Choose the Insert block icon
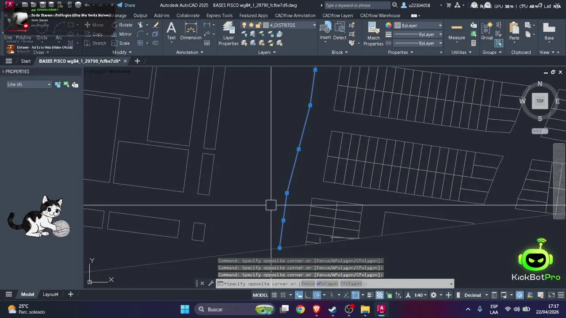This screenshot has width=566, height=318. tap(325, 31)
